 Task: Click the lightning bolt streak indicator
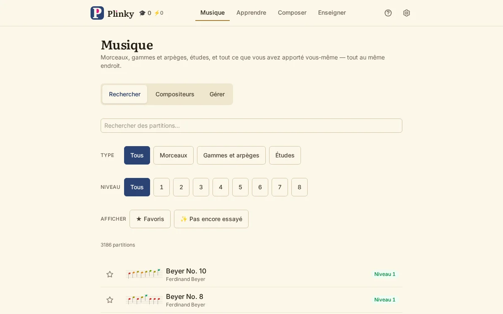158,13
